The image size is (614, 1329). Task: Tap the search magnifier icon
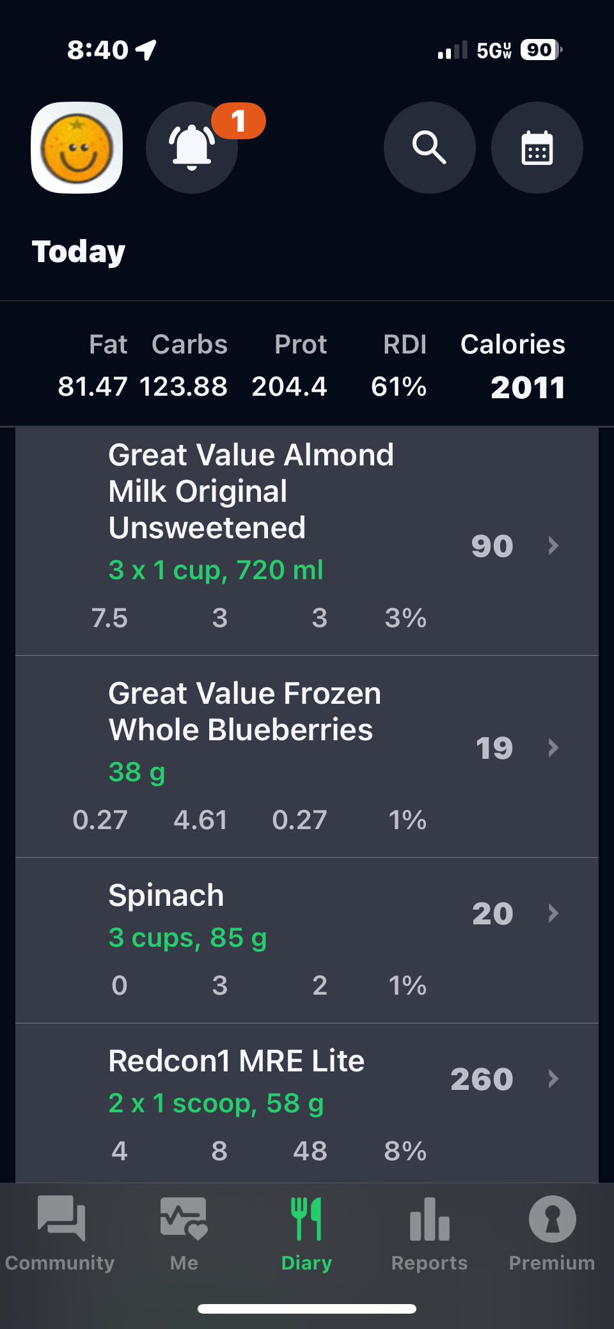click(x=429, y=148)
